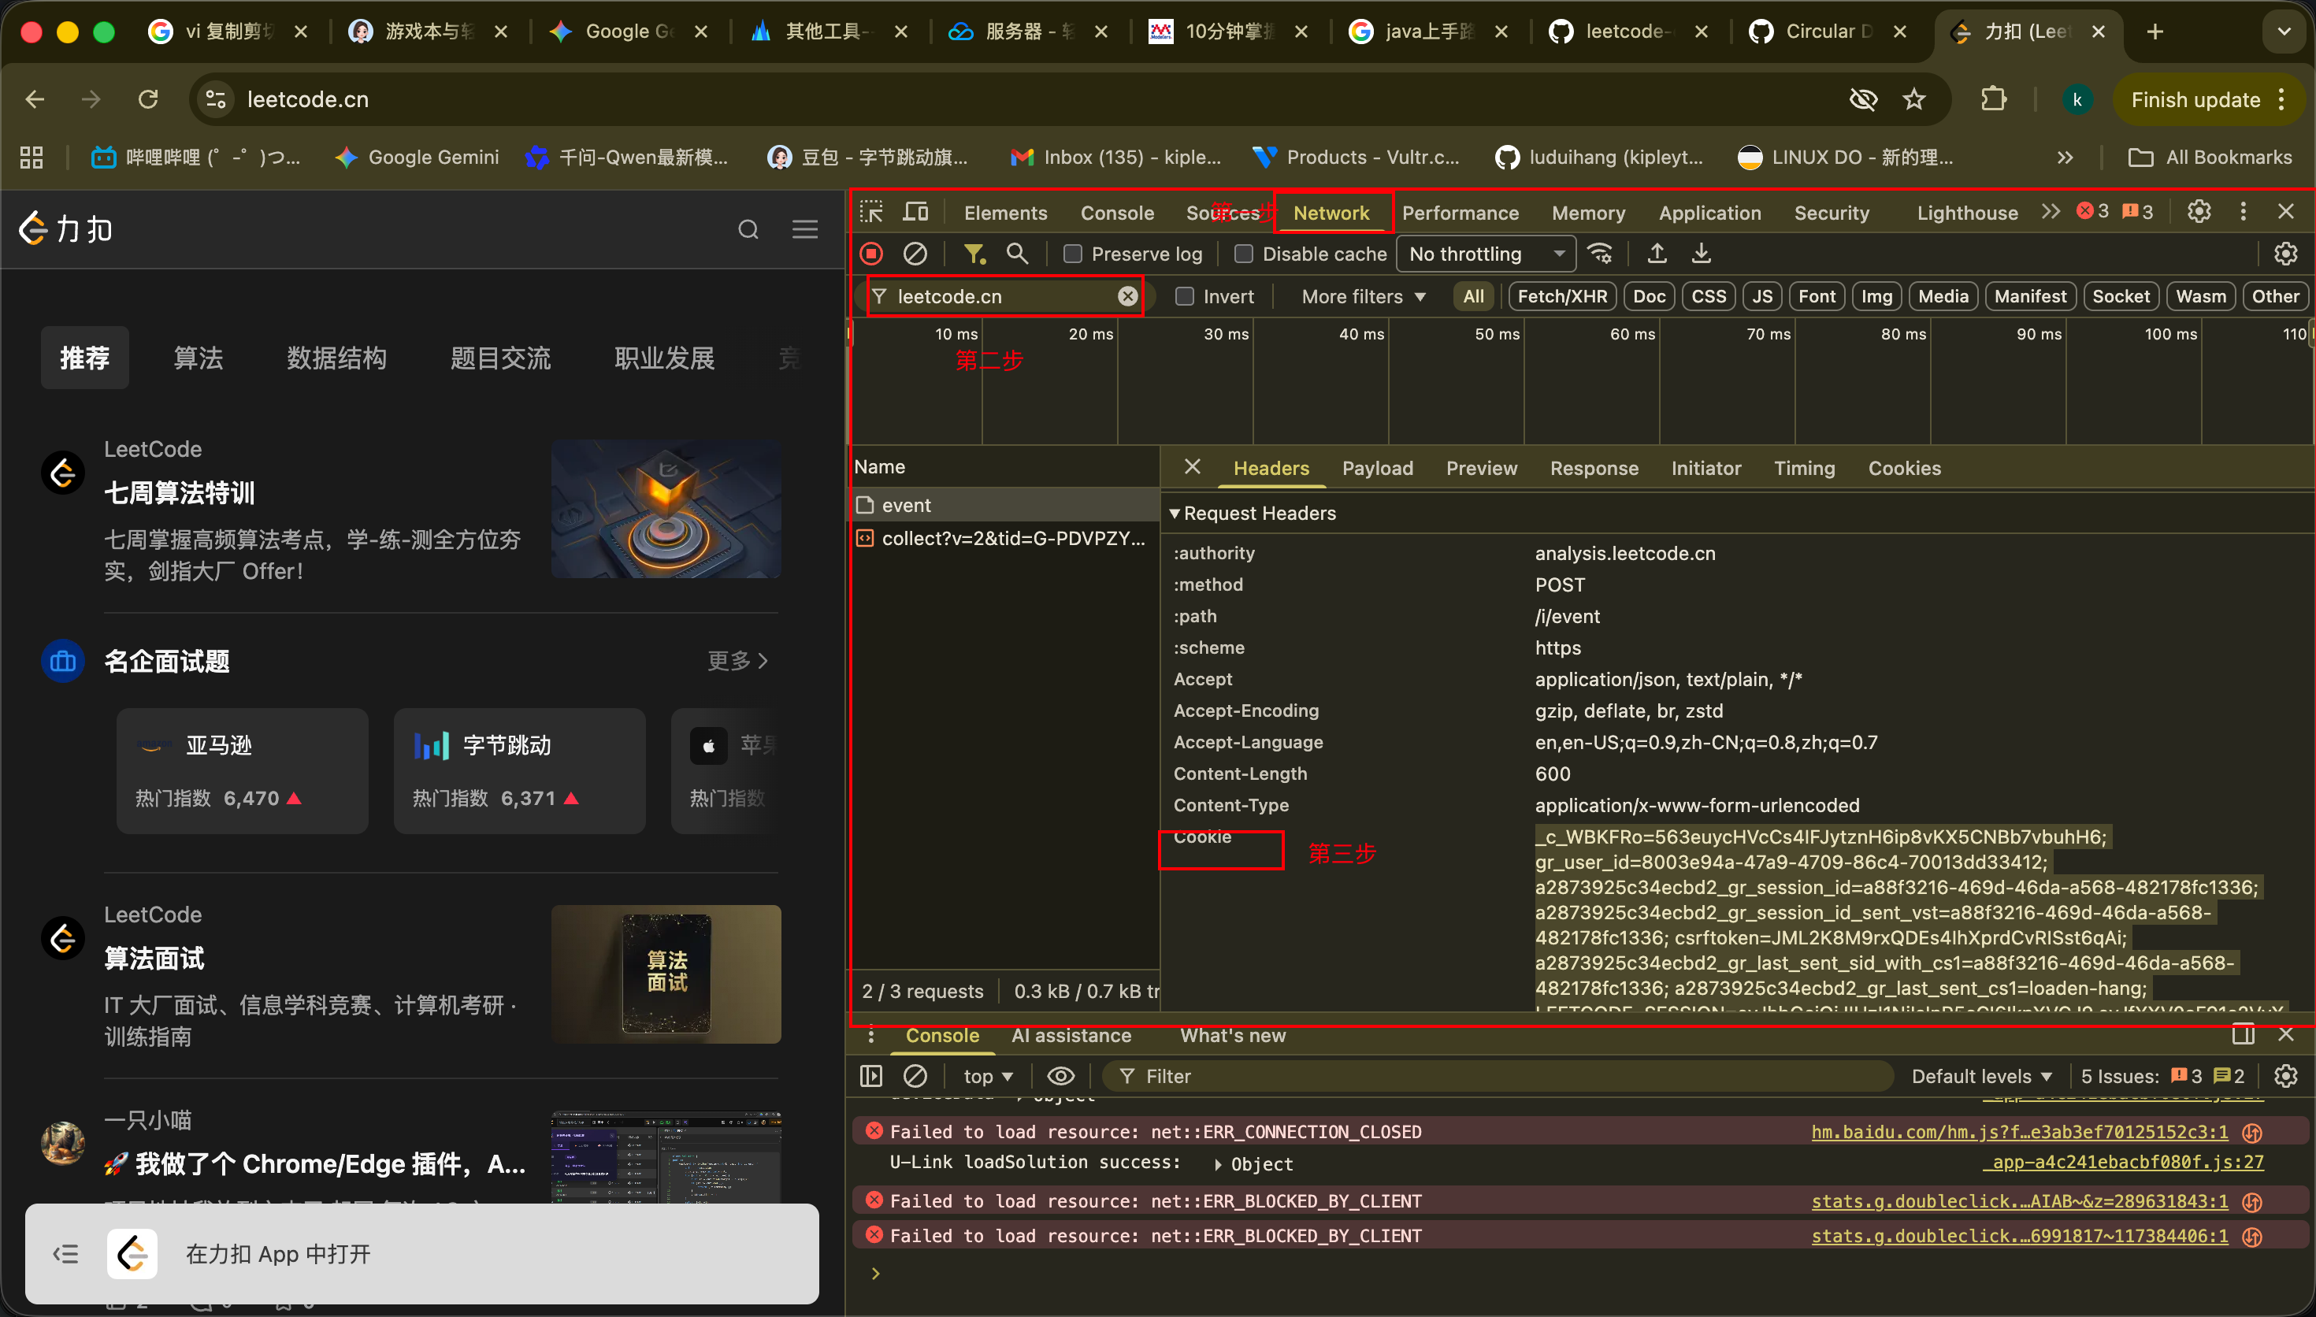2316x1317 pixels.
Task: Enable the Preserve log checkbox
Action: tap(1073, 254)
